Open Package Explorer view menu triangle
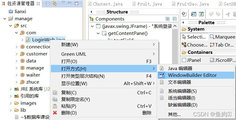 click(x=63, y=2)
